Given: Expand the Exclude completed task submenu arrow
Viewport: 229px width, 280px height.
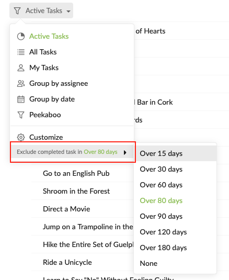Looking at the screenshot, I should 125,152.
